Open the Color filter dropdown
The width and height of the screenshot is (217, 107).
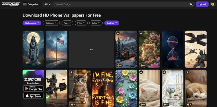click(96, 23)
